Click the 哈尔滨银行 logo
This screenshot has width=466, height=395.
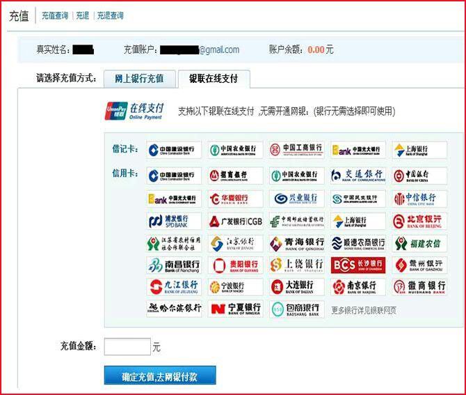174,309
